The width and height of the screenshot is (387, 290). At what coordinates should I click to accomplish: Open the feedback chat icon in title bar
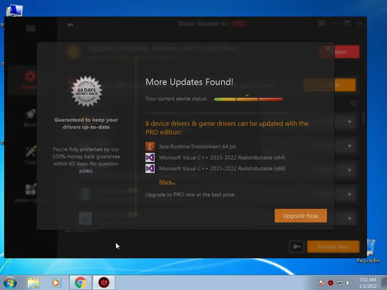(x=322, y=23)
